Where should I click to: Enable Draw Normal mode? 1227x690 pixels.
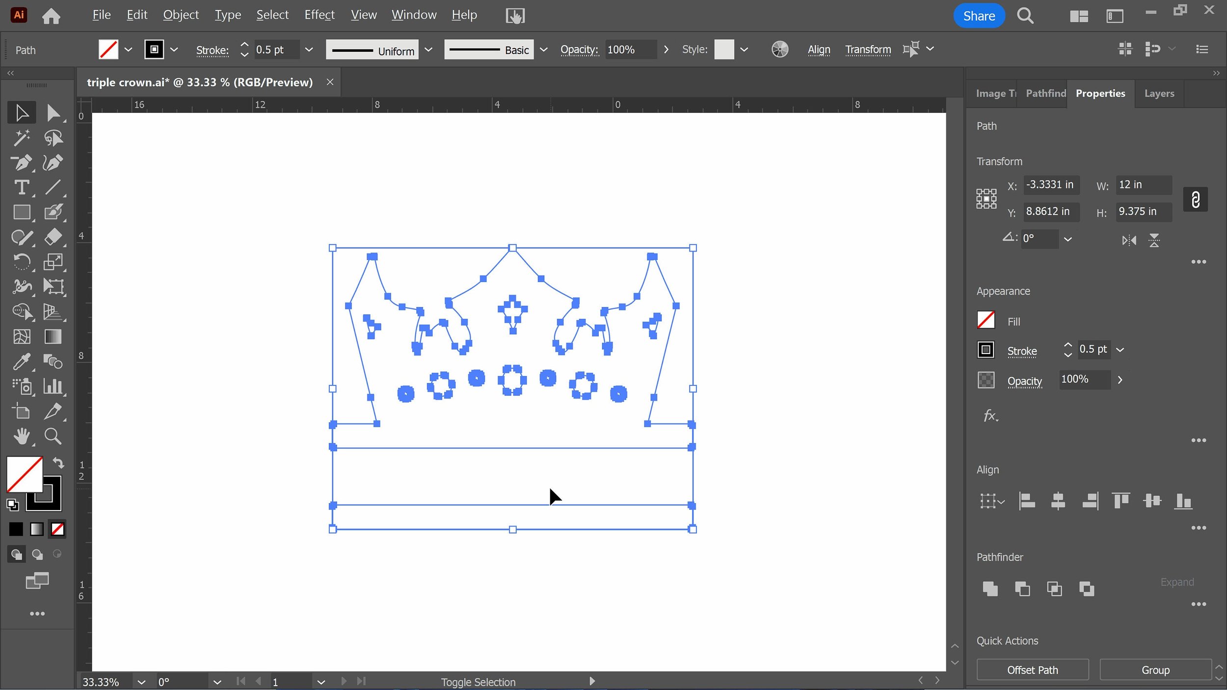(16, 554)
